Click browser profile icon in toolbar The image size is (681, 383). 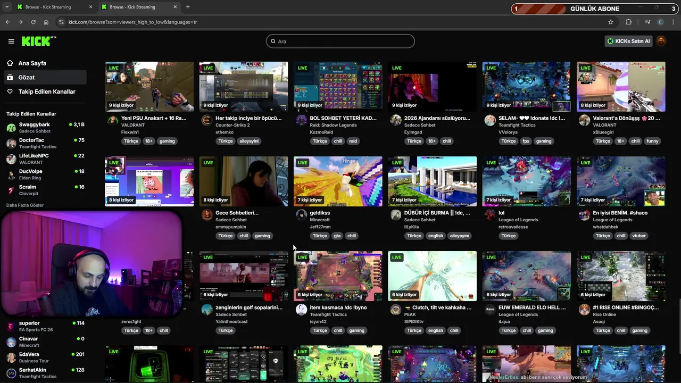(x=660, y=22)
